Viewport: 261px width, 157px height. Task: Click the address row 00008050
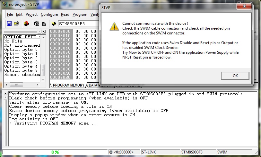tap(60, 52)
